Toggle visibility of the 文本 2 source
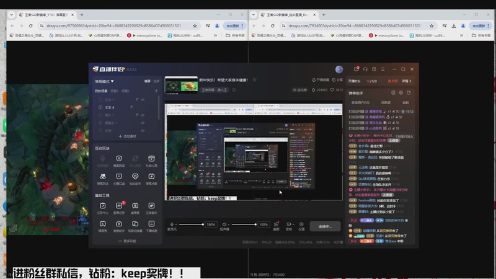 143,100
